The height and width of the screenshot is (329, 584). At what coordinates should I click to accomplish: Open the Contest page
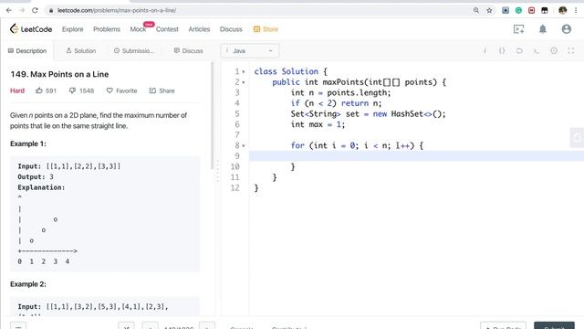(167, 29)
